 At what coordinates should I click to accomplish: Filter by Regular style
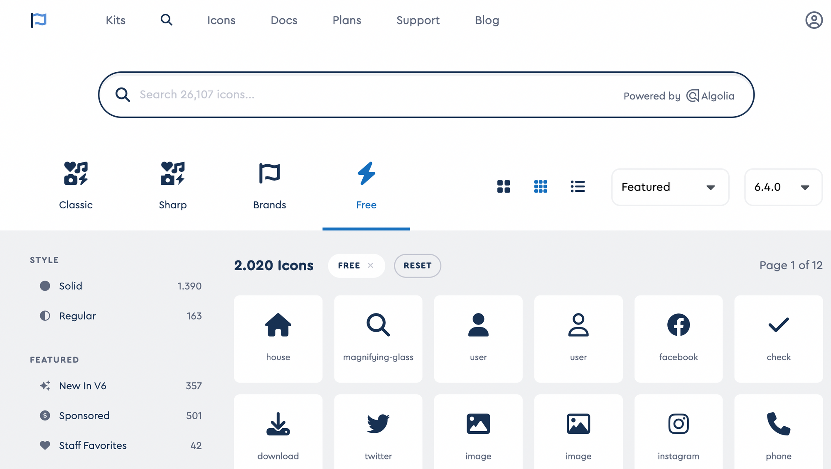coord(77,316)
